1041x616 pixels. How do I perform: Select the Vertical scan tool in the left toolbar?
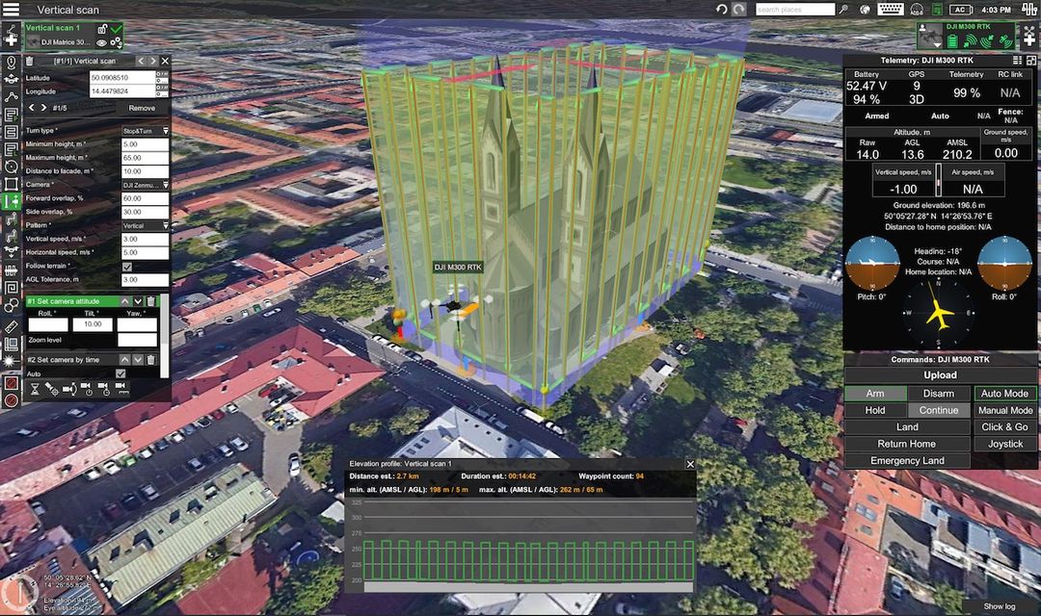pyautogui.click(x=13, y=202)
